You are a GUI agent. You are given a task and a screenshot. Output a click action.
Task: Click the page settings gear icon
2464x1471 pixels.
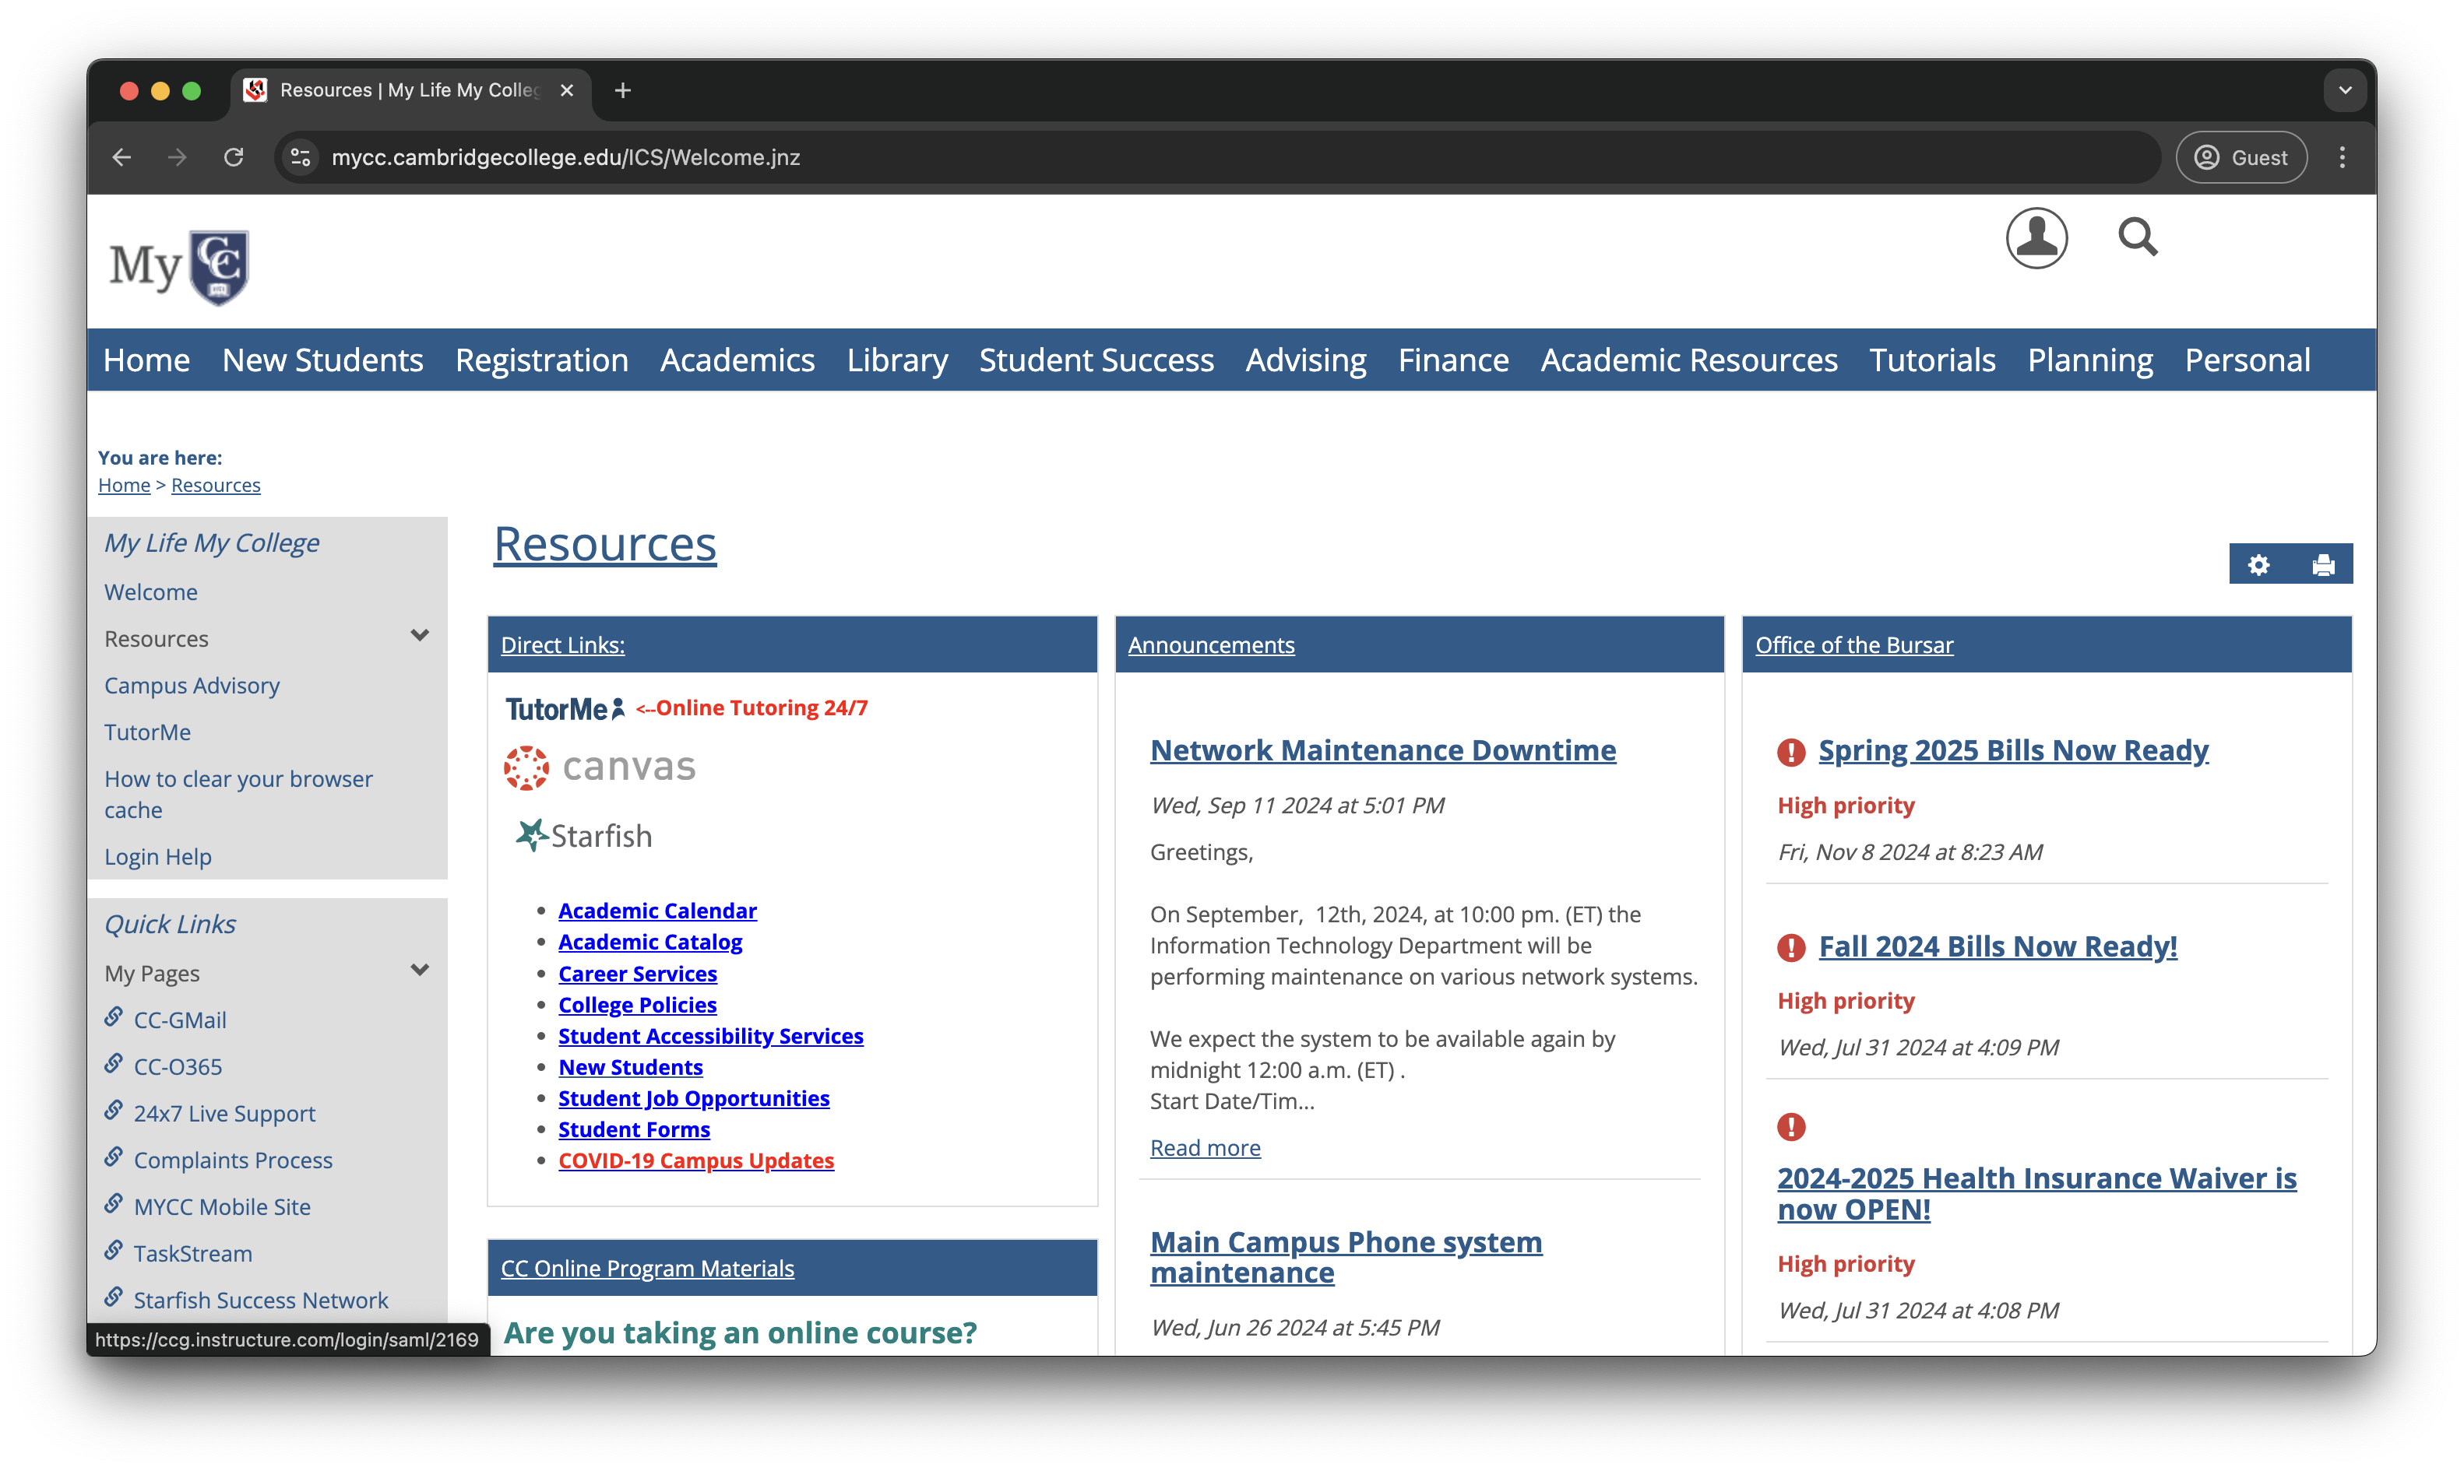(2258, 565)
